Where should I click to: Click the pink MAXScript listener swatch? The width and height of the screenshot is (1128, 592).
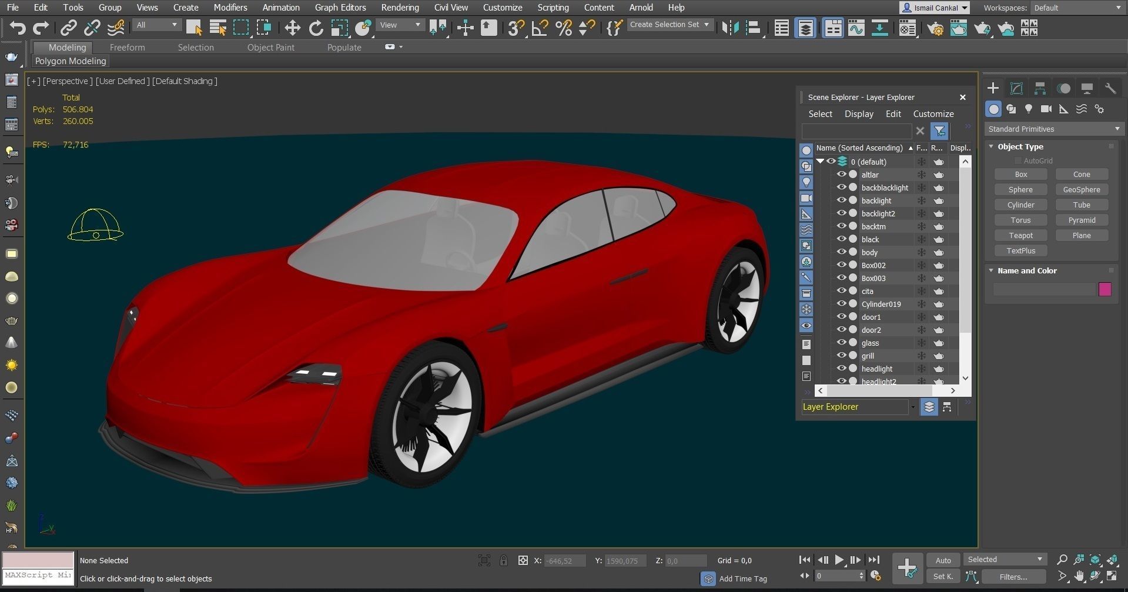[38, 560]
